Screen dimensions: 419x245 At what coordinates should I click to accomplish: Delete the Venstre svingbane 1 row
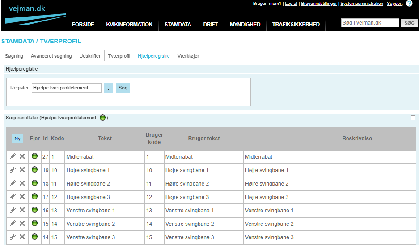pyautogui.click(x=22, y=210)
